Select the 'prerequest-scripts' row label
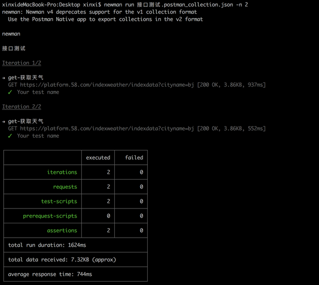Viewport: 319px width, 285px height. click(x=50, y=216)
